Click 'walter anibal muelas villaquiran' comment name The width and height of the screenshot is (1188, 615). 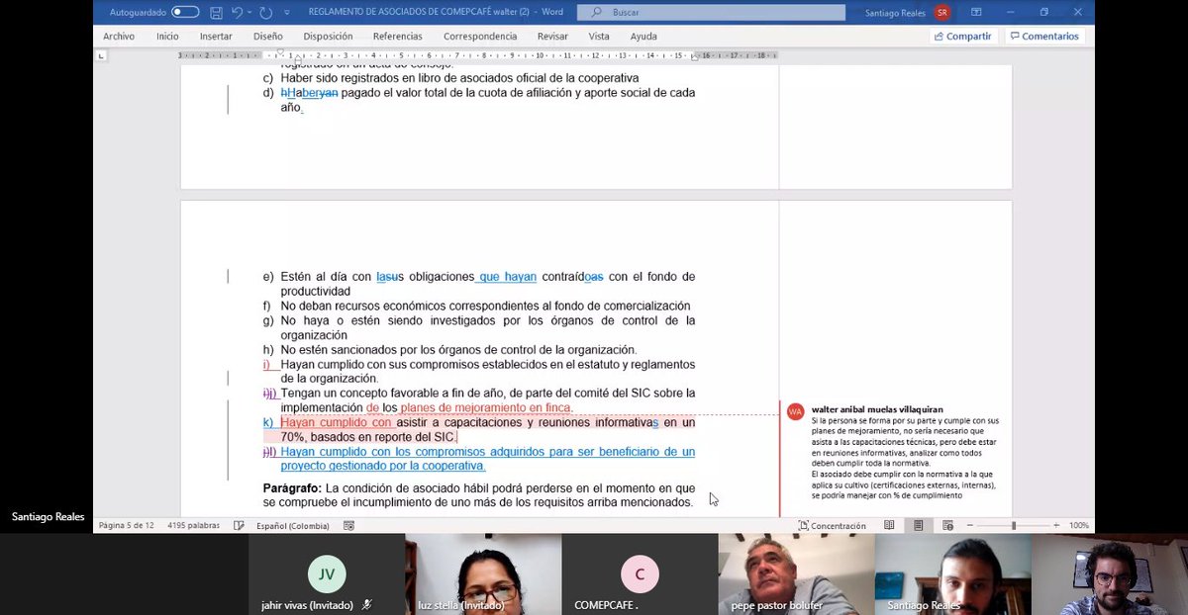point(877,409)
